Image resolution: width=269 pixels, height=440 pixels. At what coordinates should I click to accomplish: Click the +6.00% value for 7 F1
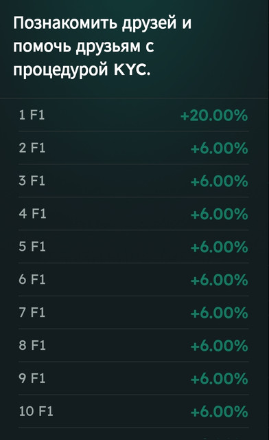(x=220, y=313)
